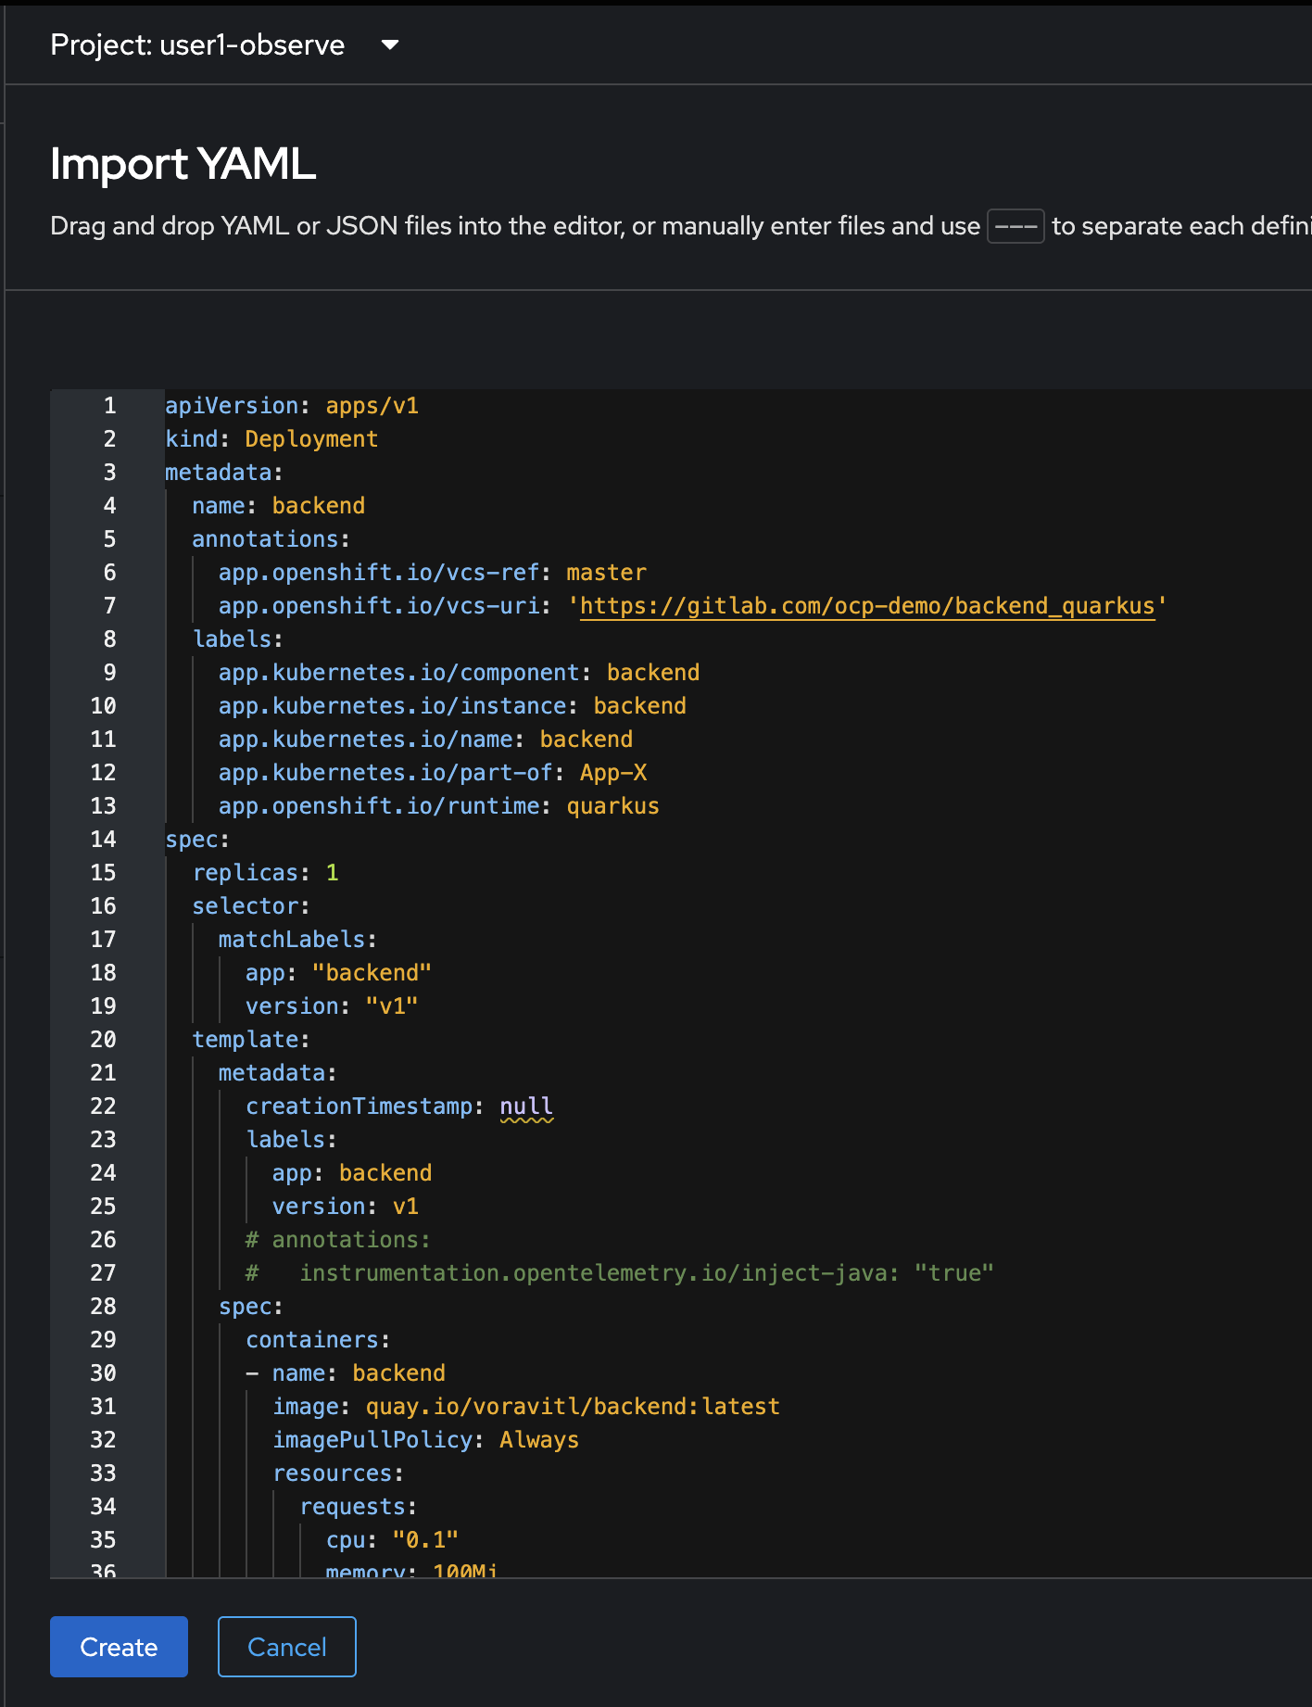Click 'app.kubernetes.io/instance: backend' line

[x=452, y=706]
